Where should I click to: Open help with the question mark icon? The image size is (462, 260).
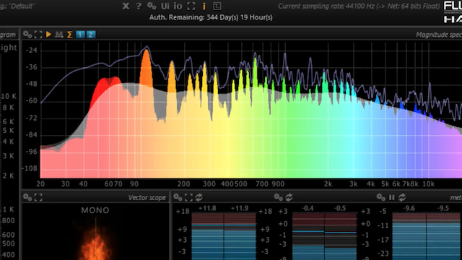point(139,6)
